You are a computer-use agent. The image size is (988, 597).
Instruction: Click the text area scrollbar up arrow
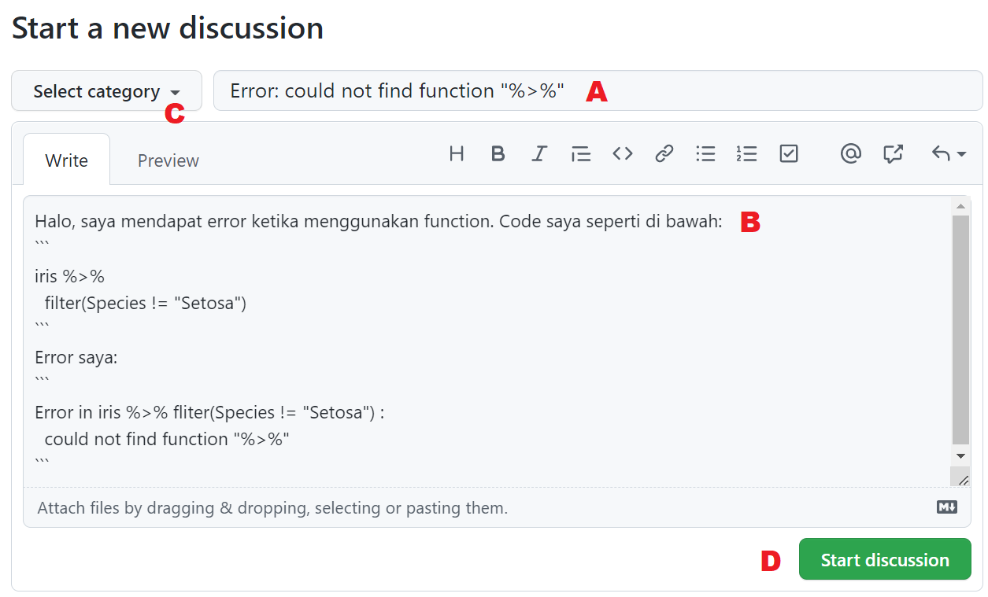[x=960, y=206]
